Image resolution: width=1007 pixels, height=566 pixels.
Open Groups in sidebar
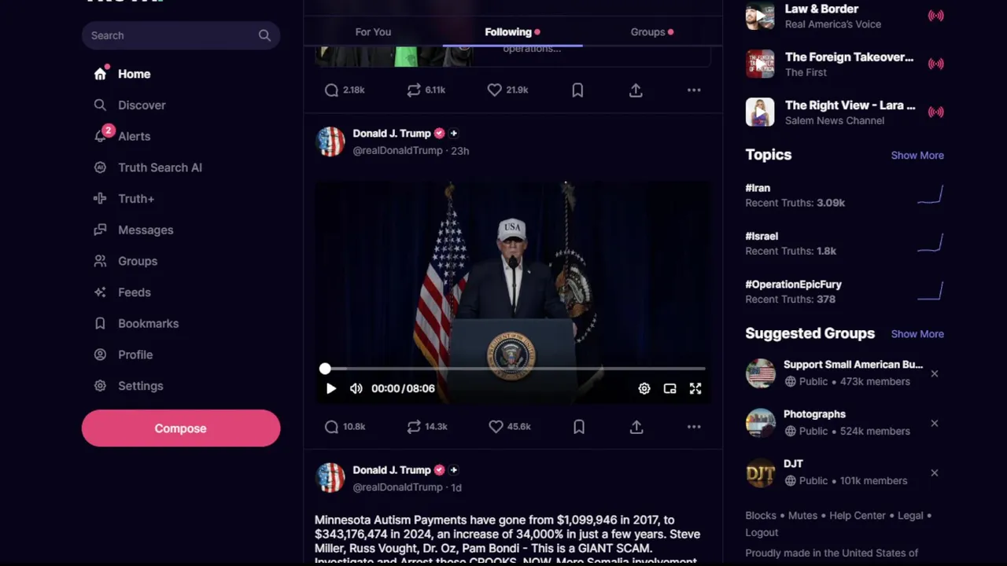point(126,261)
